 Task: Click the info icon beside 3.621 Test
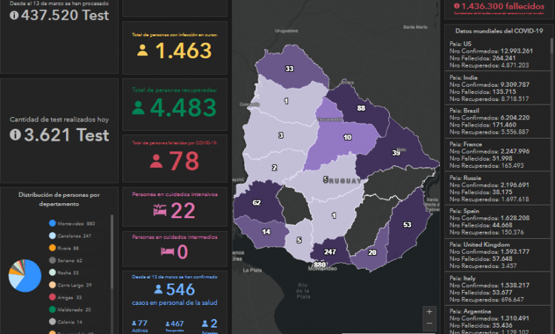point(15,135)
